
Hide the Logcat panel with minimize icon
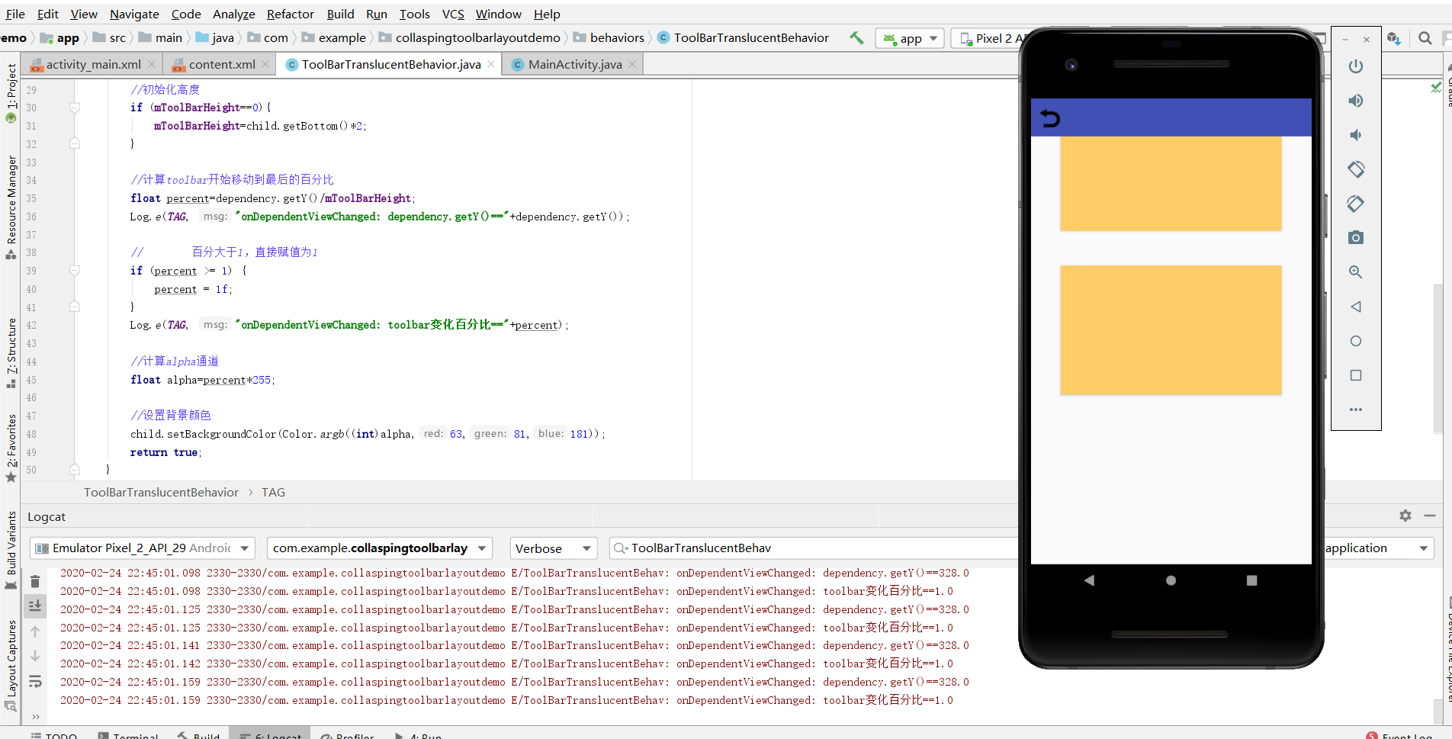[x=1430, y=516]
